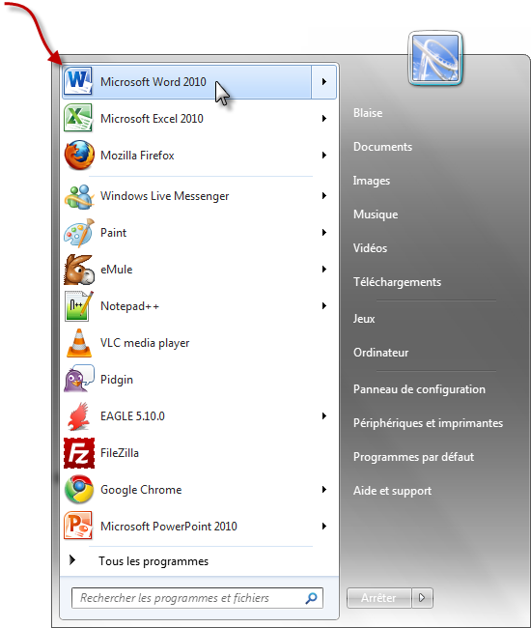Expand EAGLE 5.10.0 jump list arrow

(x=324, y=416)
